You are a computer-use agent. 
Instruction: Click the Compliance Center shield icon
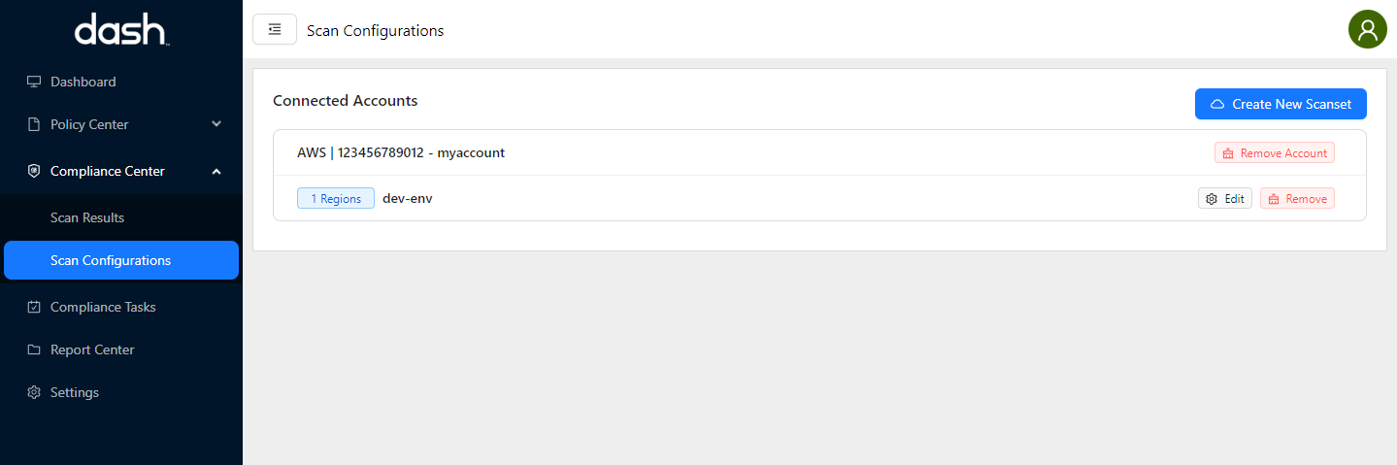[34, 171]
